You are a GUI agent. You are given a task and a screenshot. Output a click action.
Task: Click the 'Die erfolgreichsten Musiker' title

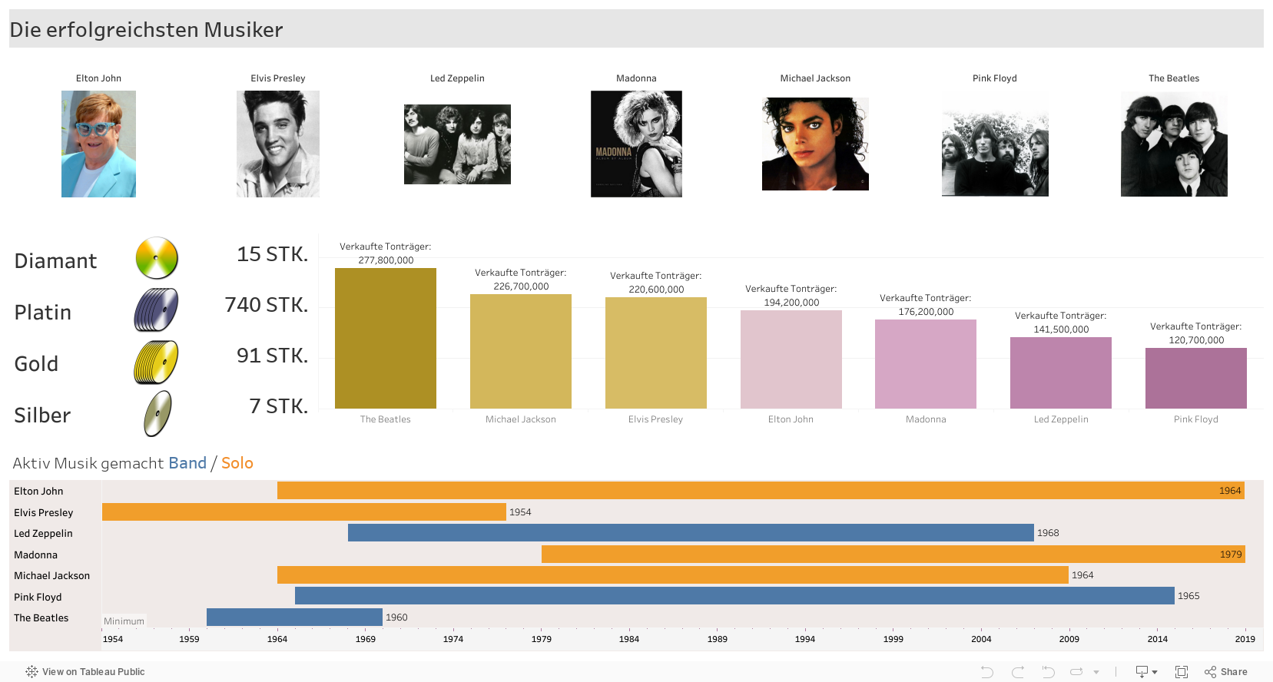click(146, 29)
